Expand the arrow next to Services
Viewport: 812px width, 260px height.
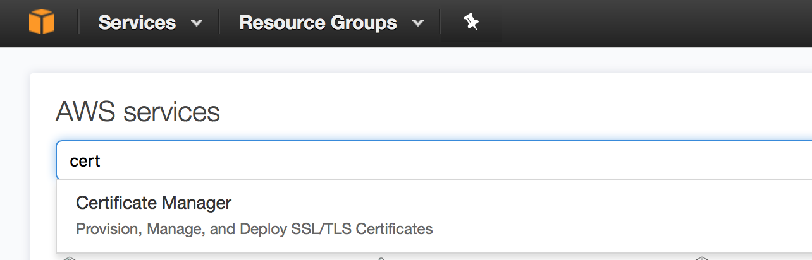[x=197, y=24]
